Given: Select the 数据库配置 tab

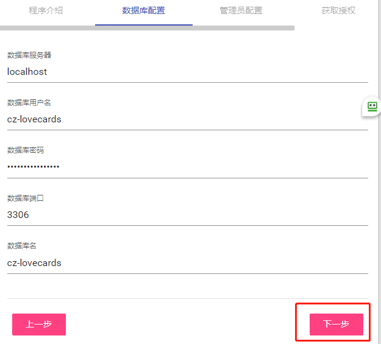Looking at the screenshot, I should pyautogui.click(x=143, y=10).
